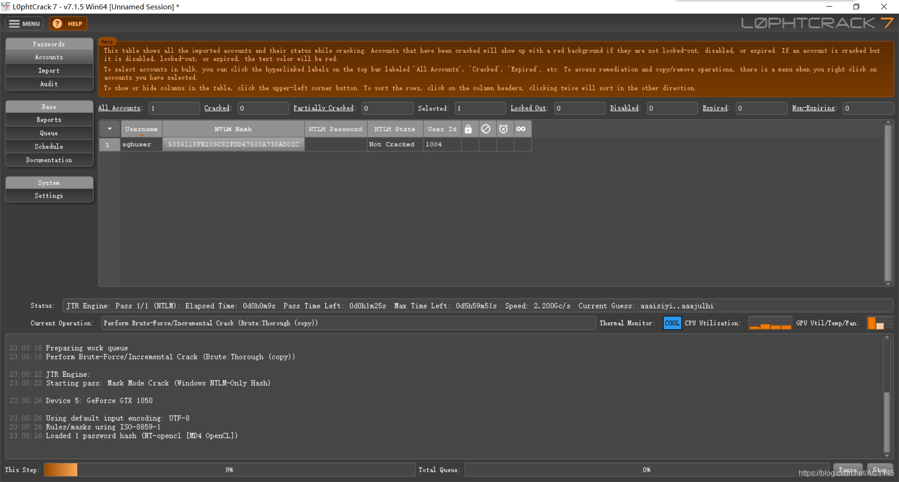Screen dimensions: 899x482
Task: Click the Status JTR Engine text field
Action: coord(478,306)
